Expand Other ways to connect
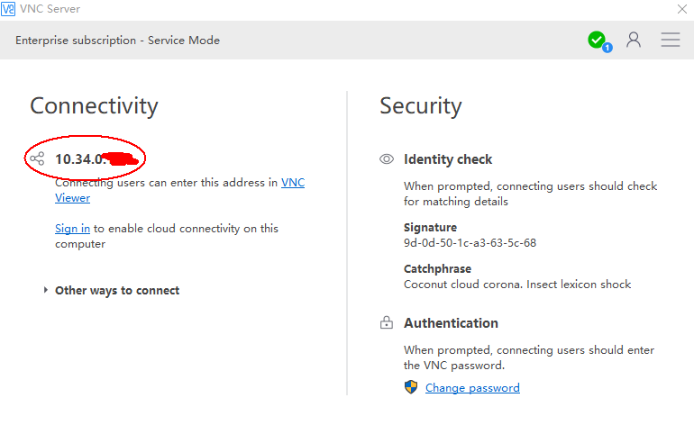694x425 pixels. [x=112, y=290]
